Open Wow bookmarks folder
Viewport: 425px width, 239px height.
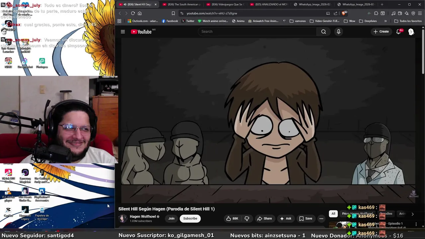[349, 21]
